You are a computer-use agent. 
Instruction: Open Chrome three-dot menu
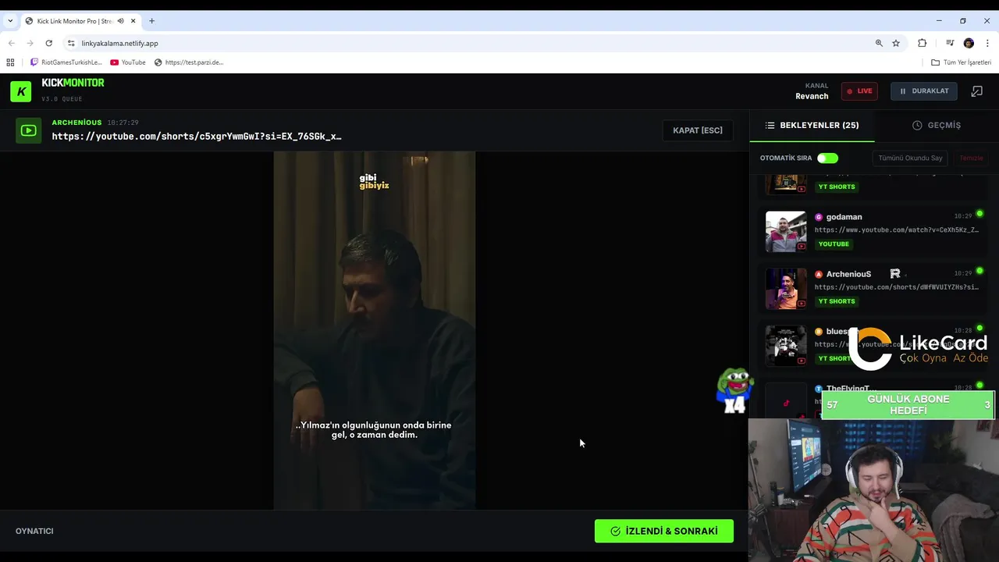tap(987, 43)
